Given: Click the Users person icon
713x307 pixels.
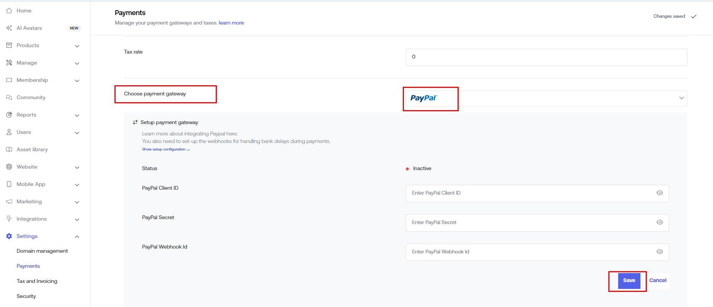Looking at the screenshot, I should pos(9,132).
